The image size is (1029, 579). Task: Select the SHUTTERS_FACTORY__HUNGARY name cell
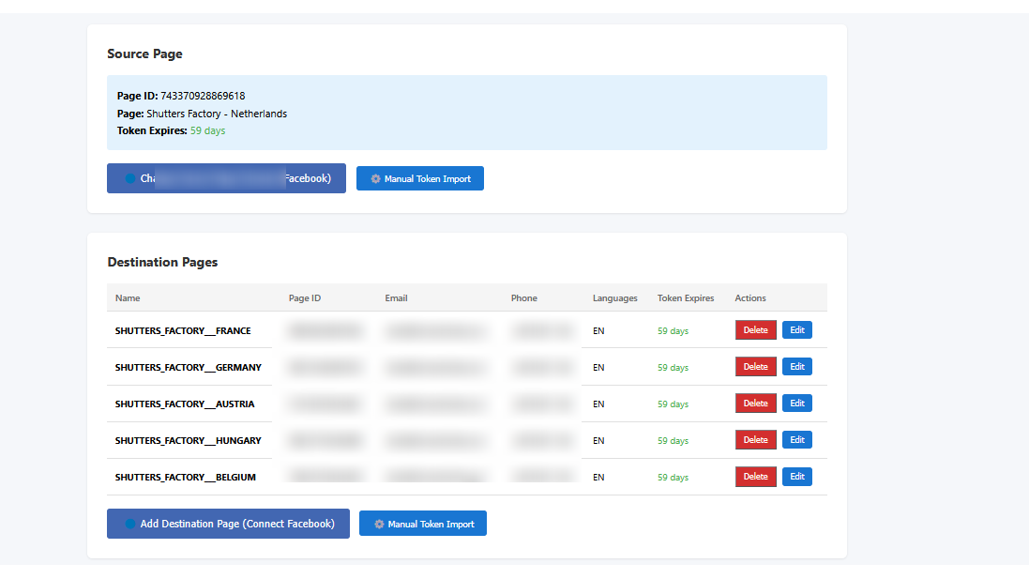tap(189, 440)
